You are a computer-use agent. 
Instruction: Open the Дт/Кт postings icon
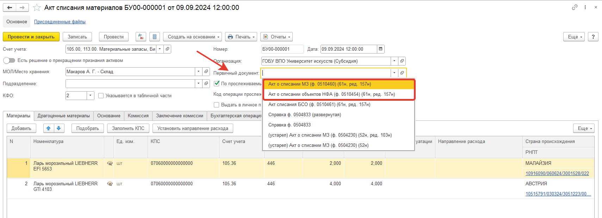(141, 37)
